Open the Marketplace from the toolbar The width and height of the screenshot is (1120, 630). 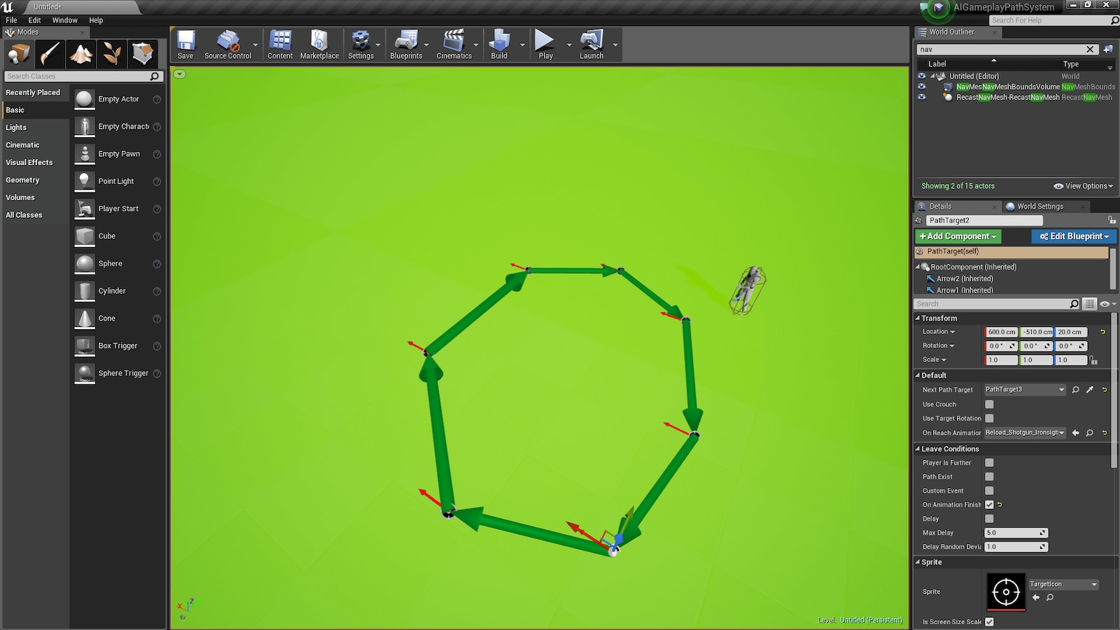click(319, 42)
